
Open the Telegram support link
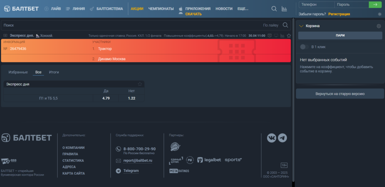pos(131,171)
